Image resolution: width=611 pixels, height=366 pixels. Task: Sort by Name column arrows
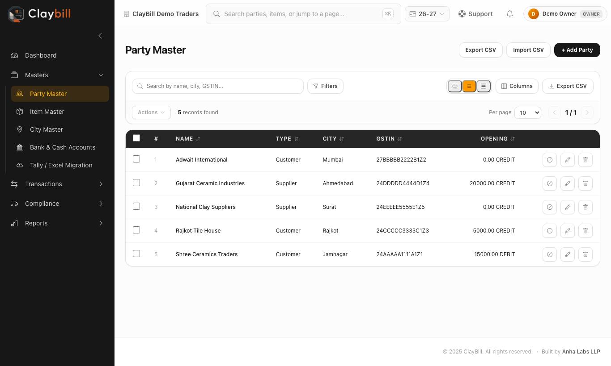tap(198, 139)
